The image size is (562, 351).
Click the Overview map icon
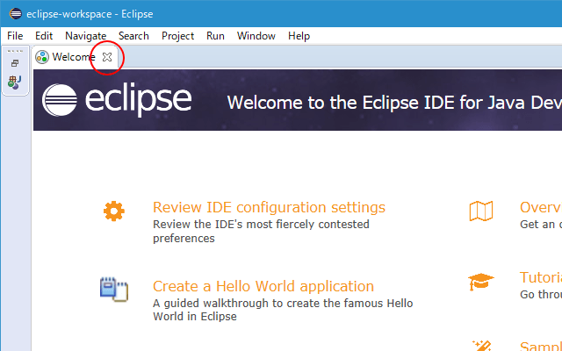[481, 211]
